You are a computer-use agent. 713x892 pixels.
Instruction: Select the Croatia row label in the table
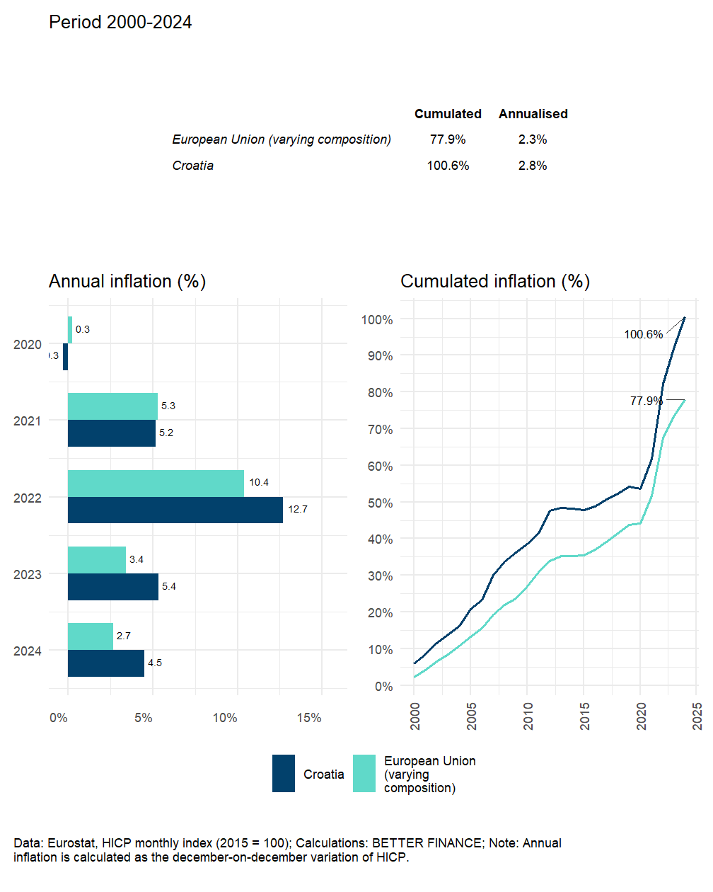click(193, 166)
